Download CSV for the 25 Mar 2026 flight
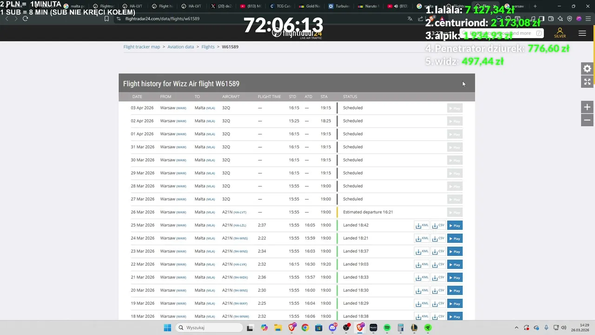Viewport: 595px width, 335px height. [x=438, y=226]
